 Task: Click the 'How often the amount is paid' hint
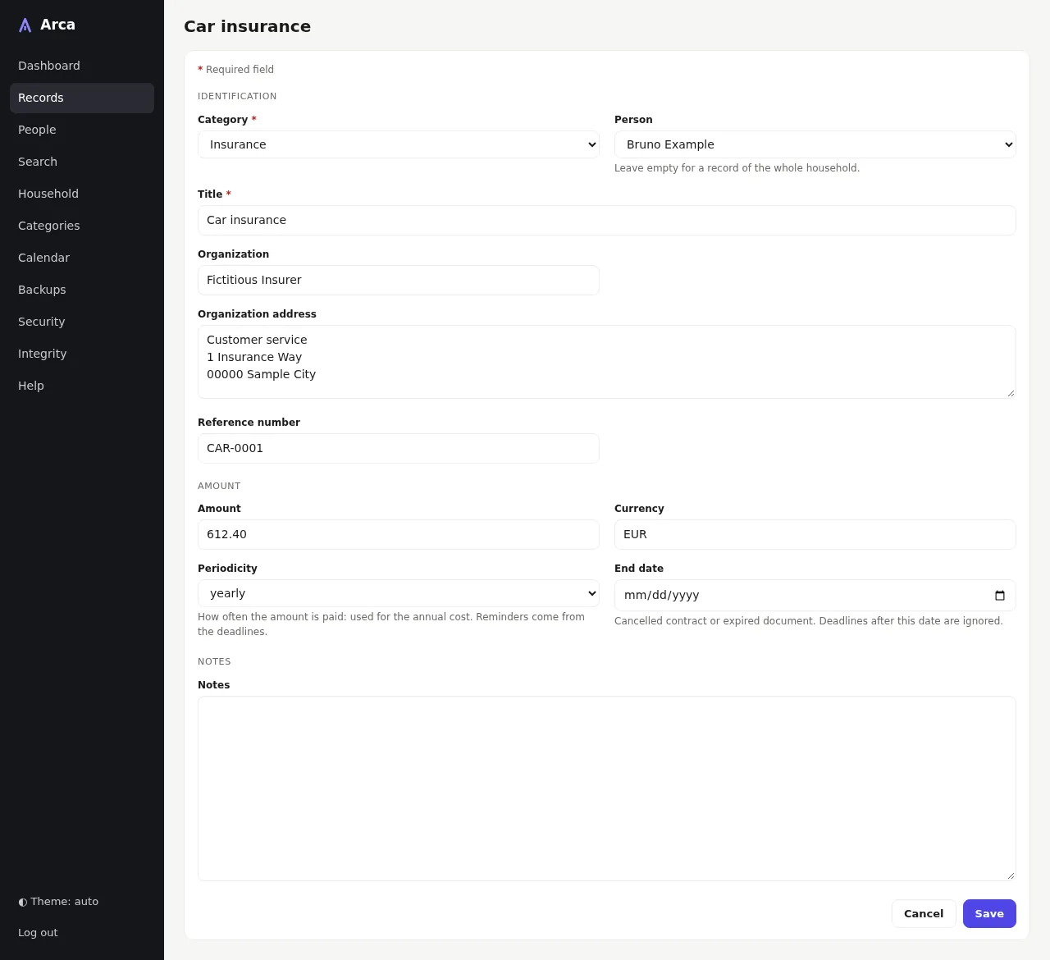[391, 624]
